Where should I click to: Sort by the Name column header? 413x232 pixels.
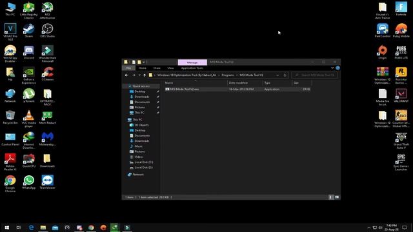tap(195, 83)
